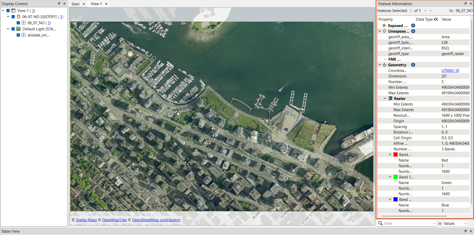Collapse the Blue band section

click(390, 199)
